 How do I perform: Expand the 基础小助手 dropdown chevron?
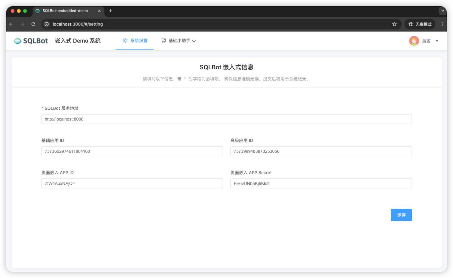click(x=194, y=41)
